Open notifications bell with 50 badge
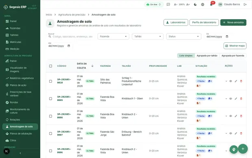 (211, 4)
